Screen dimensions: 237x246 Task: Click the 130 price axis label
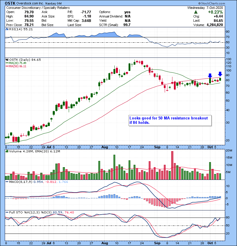228,59
